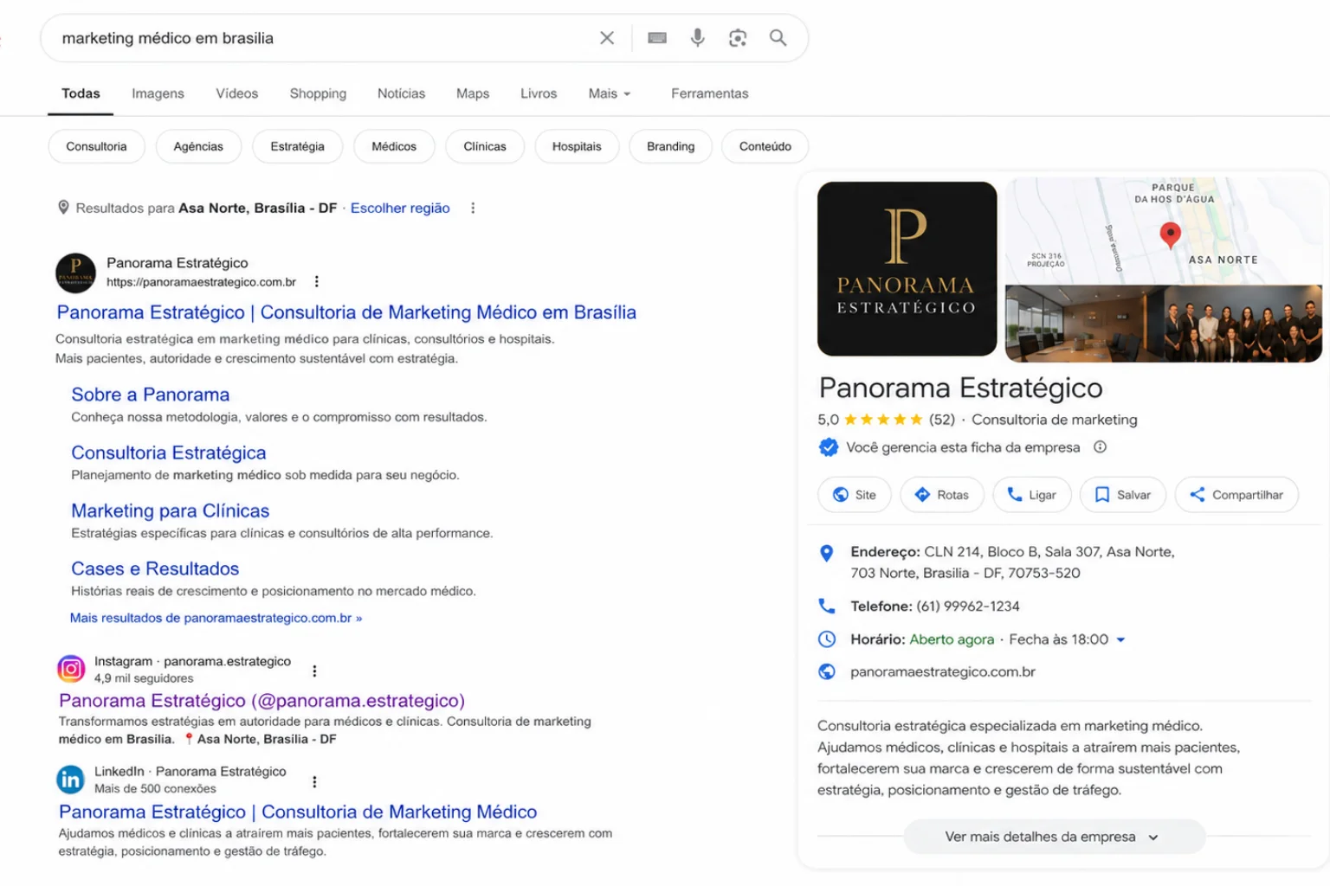Click the red map marker pin

(x=1170, y=235)
